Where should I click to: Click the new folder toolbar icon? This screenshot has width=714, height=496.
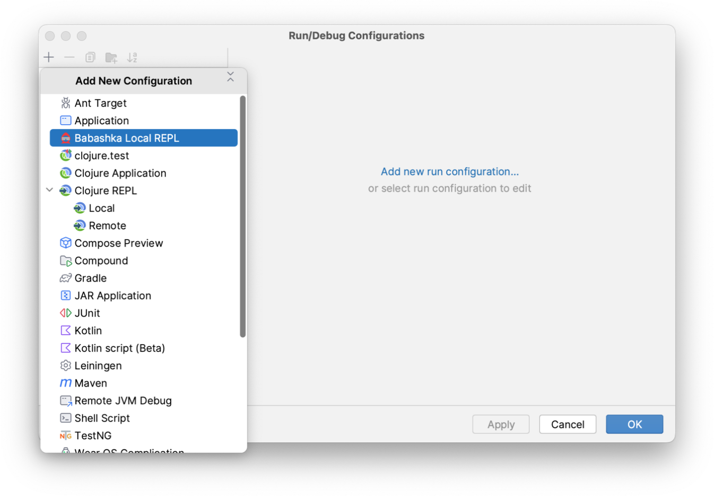pos(111,57)
